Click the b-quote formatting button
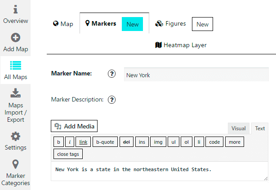 point(106,142)
